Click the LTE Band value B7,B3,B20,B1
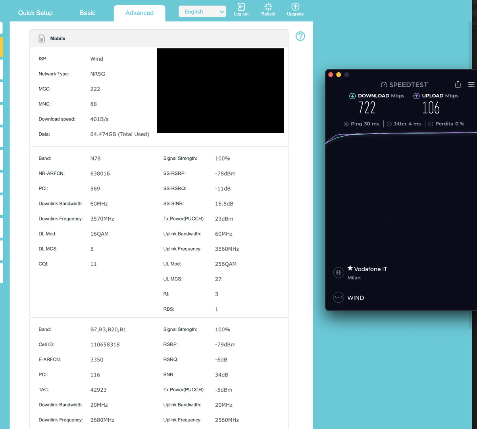Viewport: 477px width, 429px height. tap(108, 330)
